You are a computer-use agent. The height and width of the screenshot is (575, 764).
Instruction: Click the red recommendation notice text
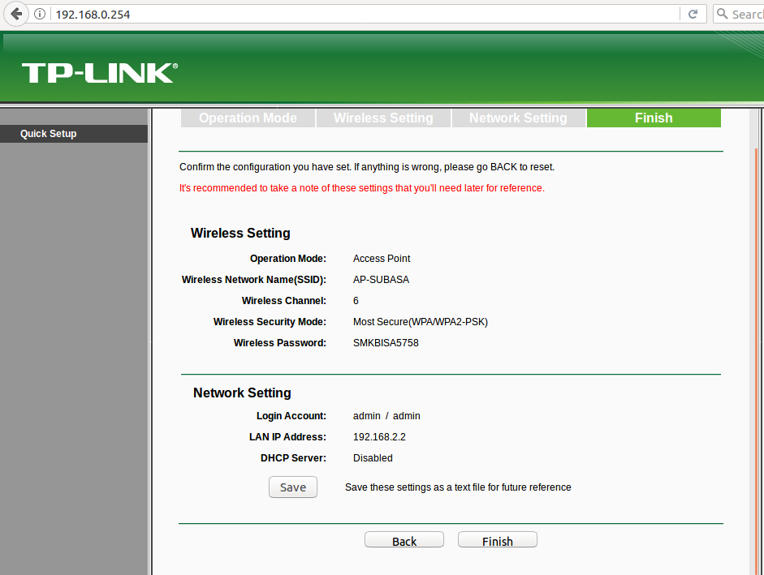[362, 187]
